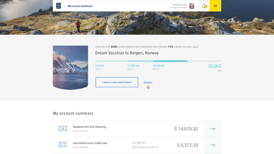Click the Signature No-Limit Checking account name

tap(89, 127)
